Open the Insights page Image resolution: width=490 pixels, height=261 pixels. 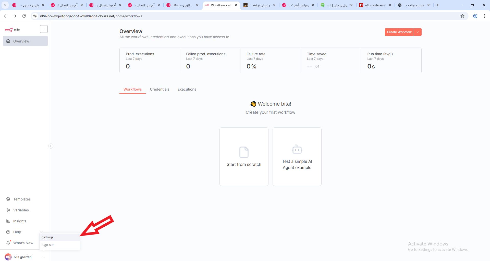(20, 221)
